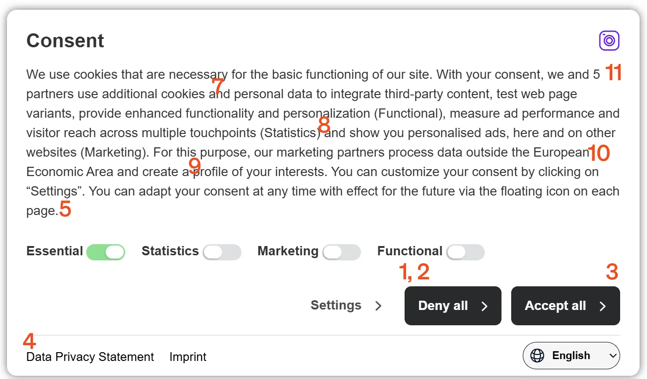The height and width of the screenshot is (379, 647).
Task: Open the consent Settings
Action: click(x=336, y=305)
